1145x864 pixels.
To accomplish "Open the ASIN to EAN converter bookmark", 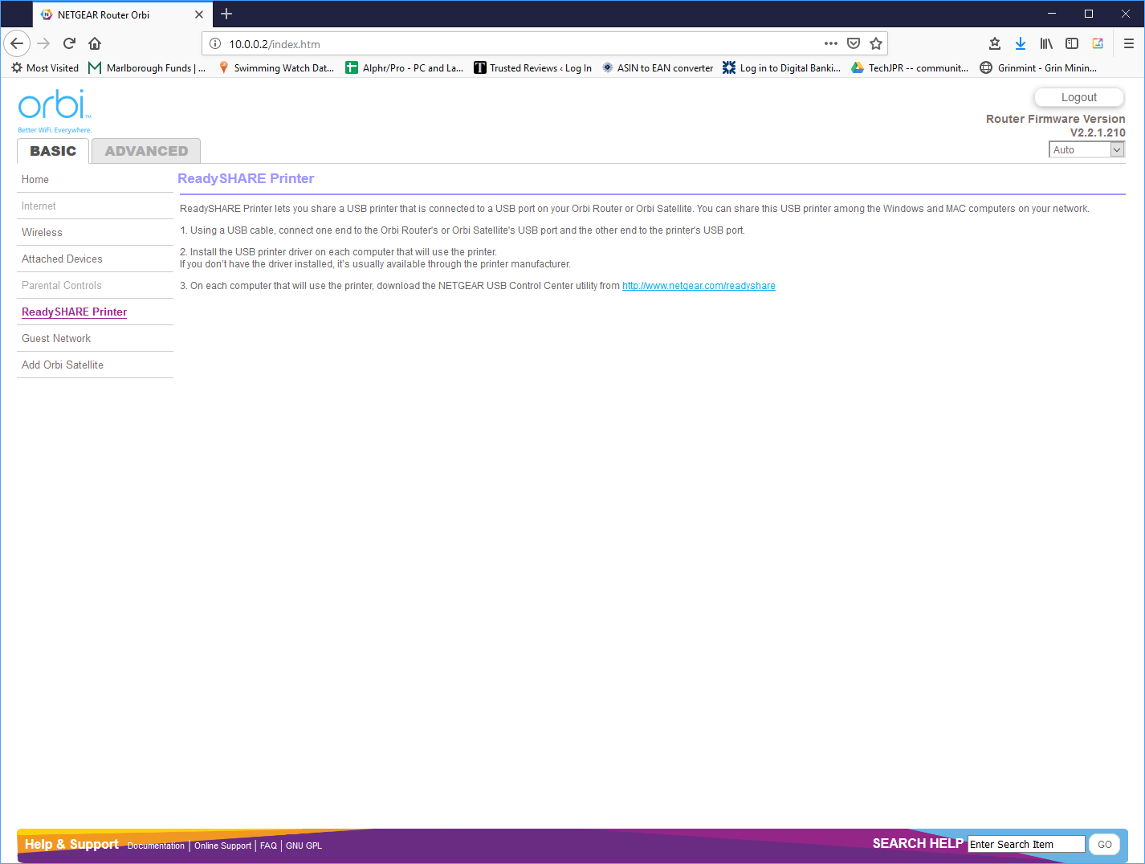I will coord(657,68).
